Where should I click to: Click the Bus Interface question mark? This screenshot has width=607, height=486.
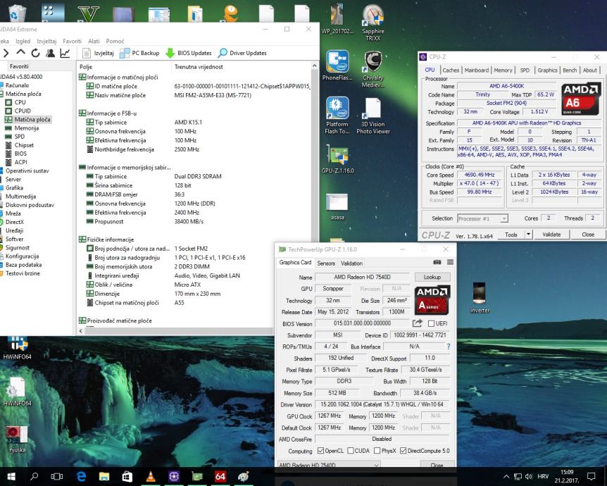[448, 347]
